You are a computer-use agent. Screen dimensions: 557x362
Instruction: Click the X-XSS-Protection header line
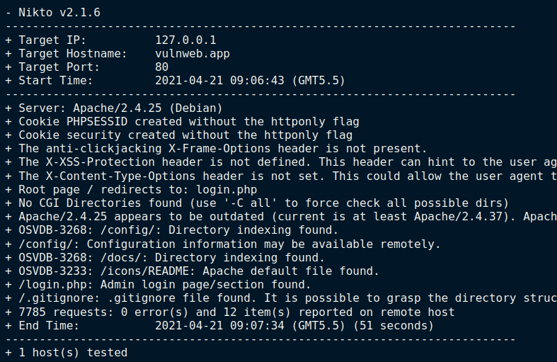282,162
